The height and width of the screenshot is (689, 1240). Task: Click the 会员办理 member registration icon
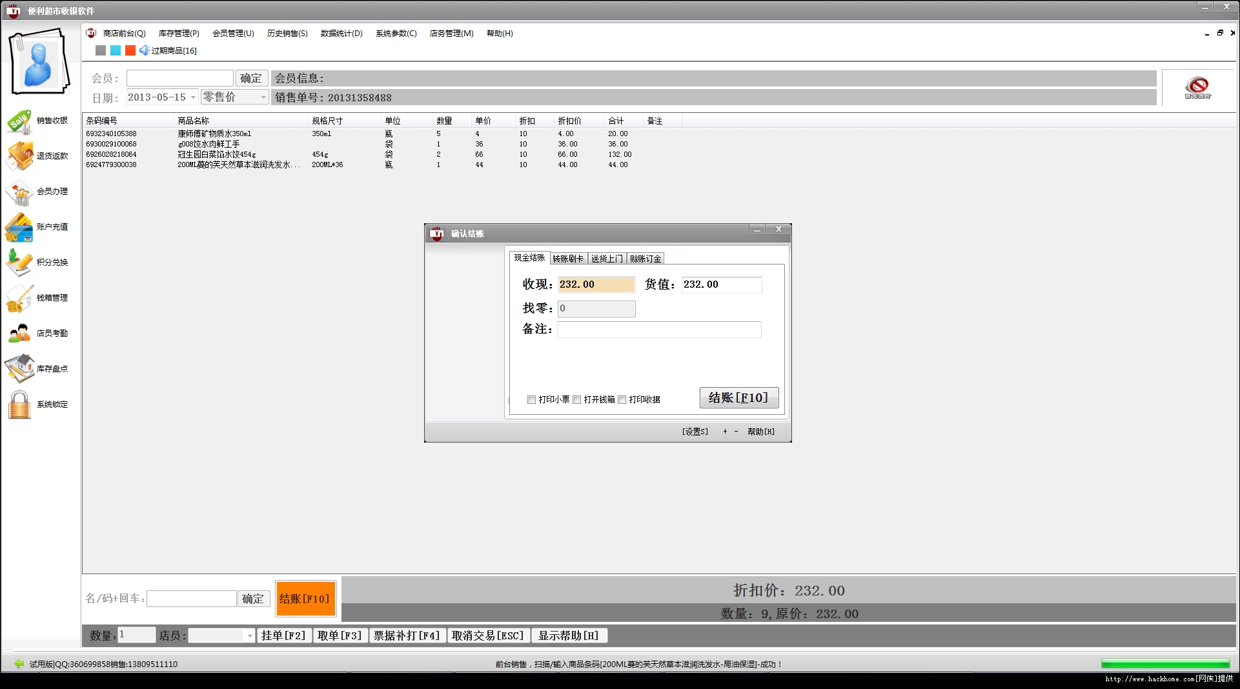(20, 192)
